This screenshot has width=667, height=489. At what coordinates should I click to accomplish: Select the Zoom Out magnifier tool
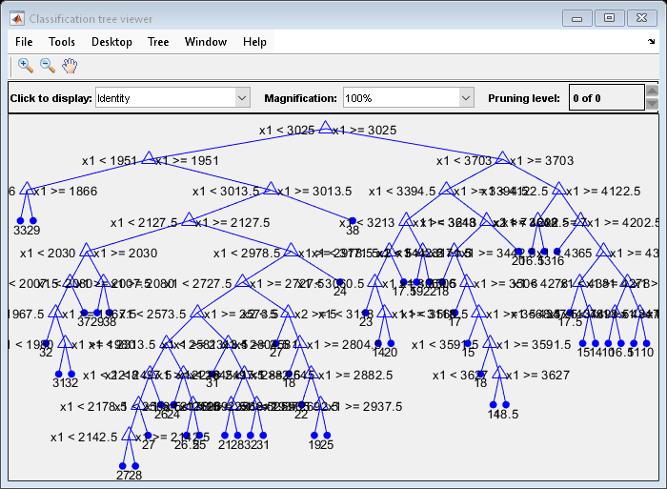click(x=47, y=66)
